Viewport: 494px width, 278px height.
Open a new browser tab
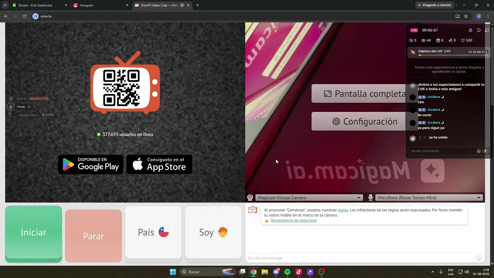pyautogui.click(x=198, y=5)
